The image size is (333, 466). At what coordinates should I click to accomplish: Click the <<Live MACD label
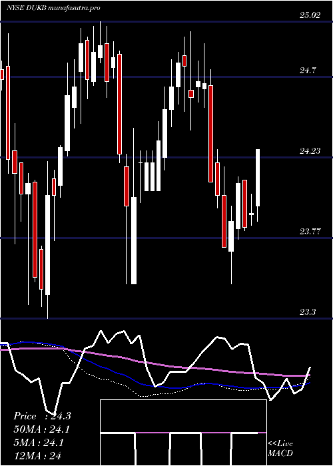280,449
